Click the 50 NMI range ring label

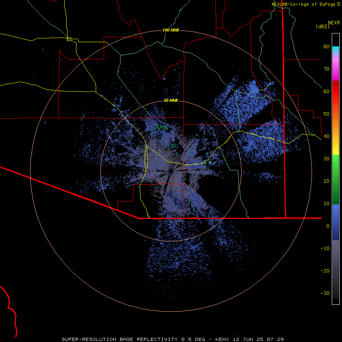(171, 101)
